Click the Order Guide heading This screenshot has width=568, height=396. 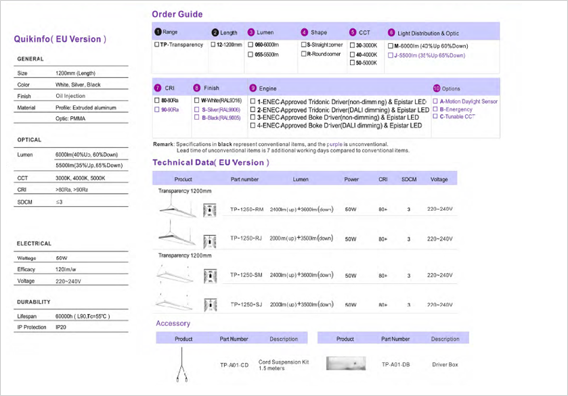(177, 14)
